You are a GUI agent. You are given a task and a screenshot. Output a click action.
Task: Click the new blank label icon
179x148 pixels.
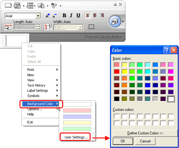point(8,6)
